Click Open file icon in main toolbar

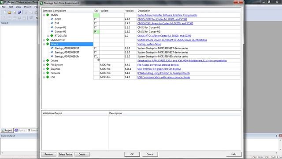click(9, 12)
